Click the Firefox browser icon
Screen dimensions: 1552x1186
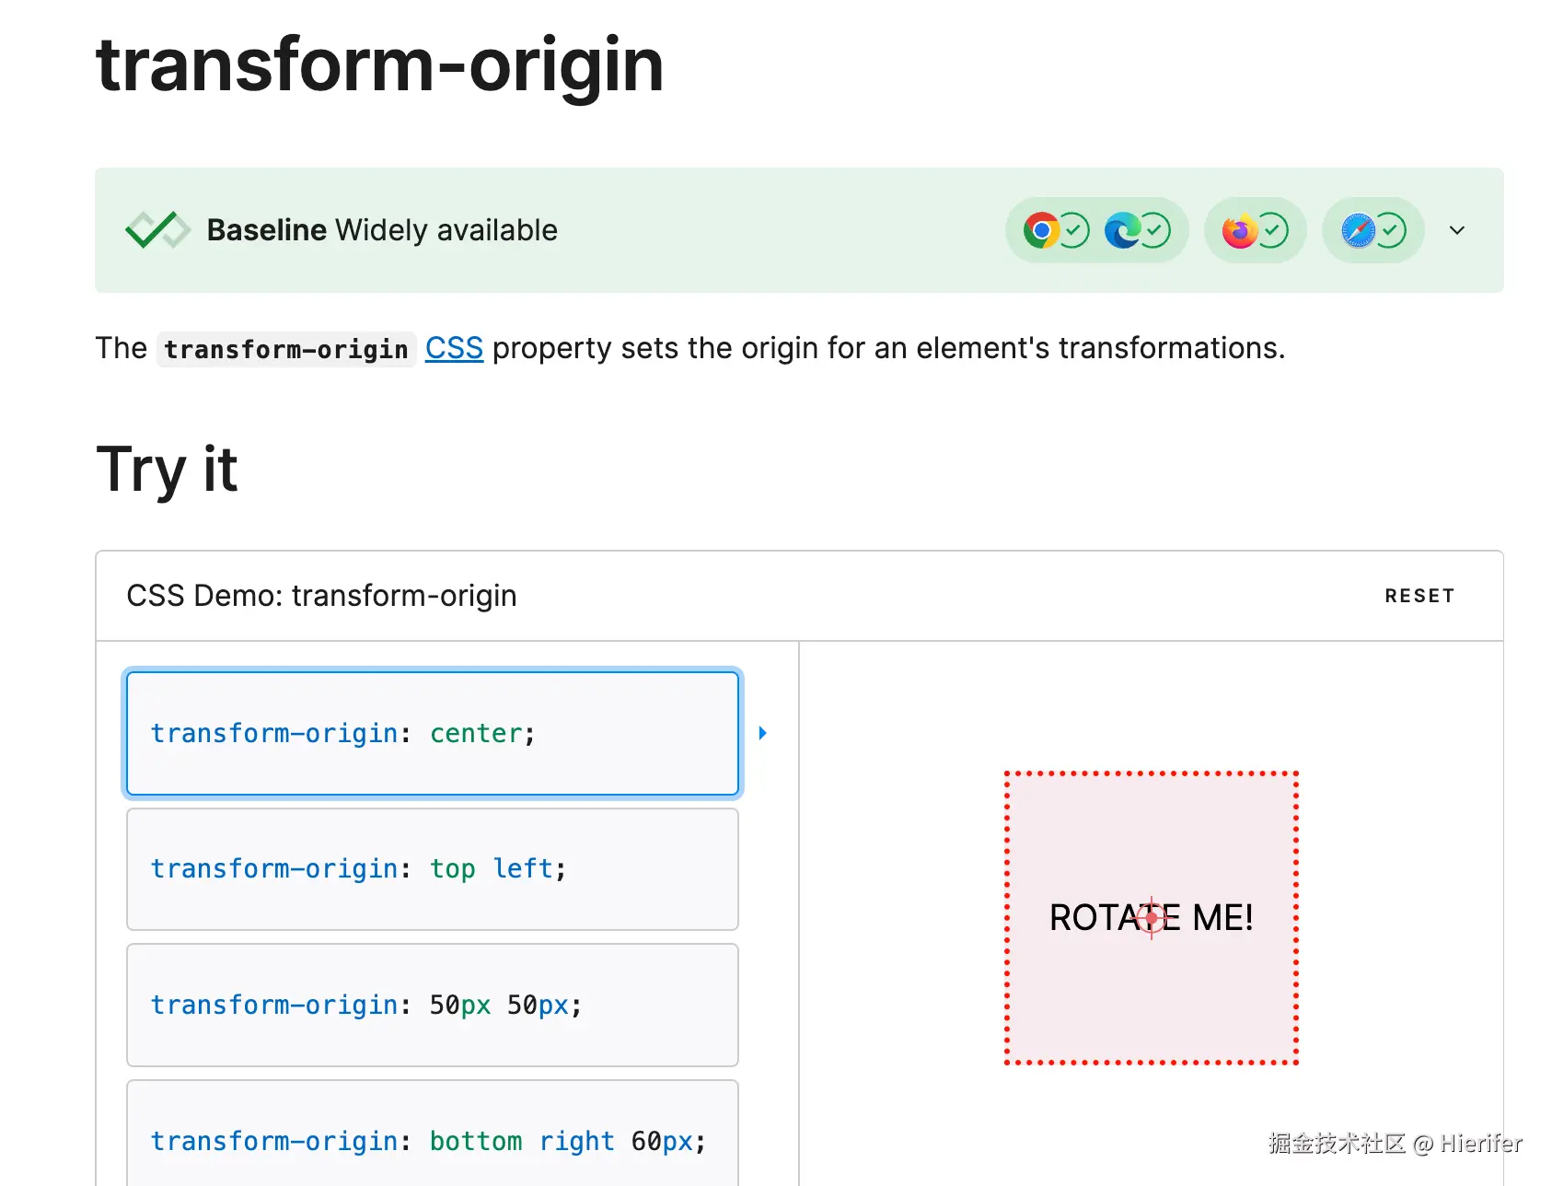[1240, 230]
